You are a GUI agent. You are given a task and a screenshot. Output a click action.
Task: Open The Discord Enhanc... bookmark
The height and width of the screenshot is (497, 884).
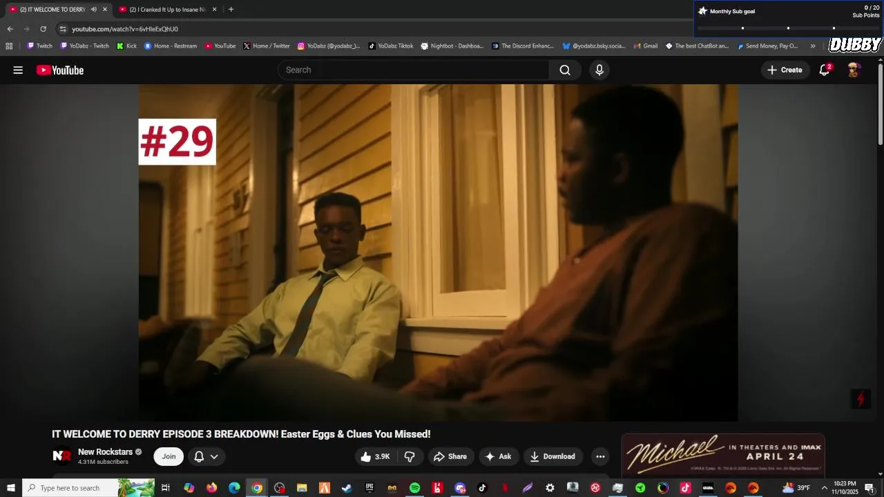(523, 46)
